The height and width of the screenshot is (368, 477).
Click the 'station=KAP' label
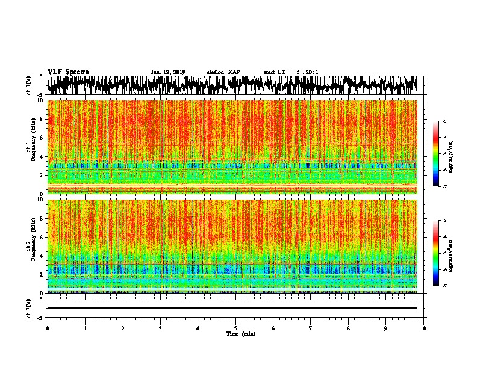223,72
